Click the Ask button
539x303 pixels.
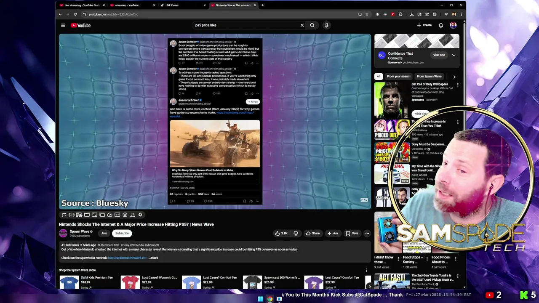pyautogui.click(x=333, y=233)
